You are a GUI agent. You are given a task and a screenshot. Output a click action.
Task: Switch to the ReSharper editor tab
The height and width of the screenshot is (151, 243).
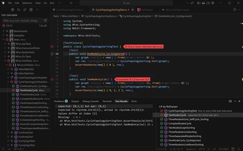(x=147, y=10)
